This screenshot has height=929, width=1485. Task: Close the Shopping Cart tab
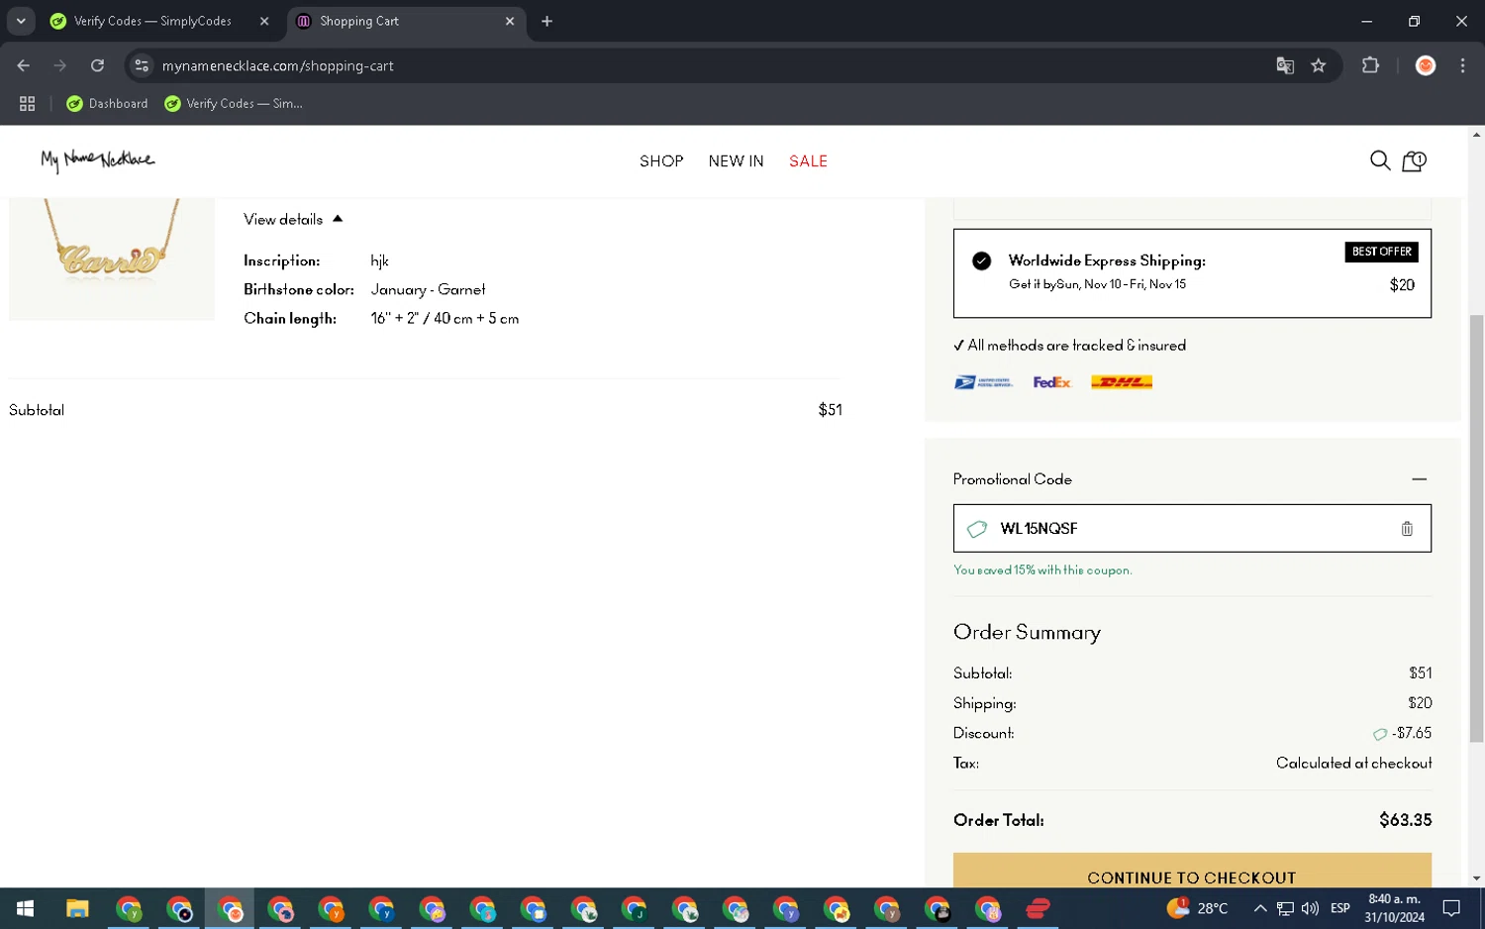[x=510, y=21]
